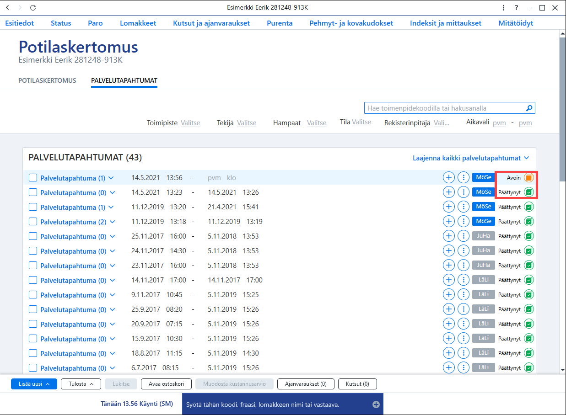Tick checkbox for 11.12.2019 13:20 row
566x415 pixels.
[32, 207]
